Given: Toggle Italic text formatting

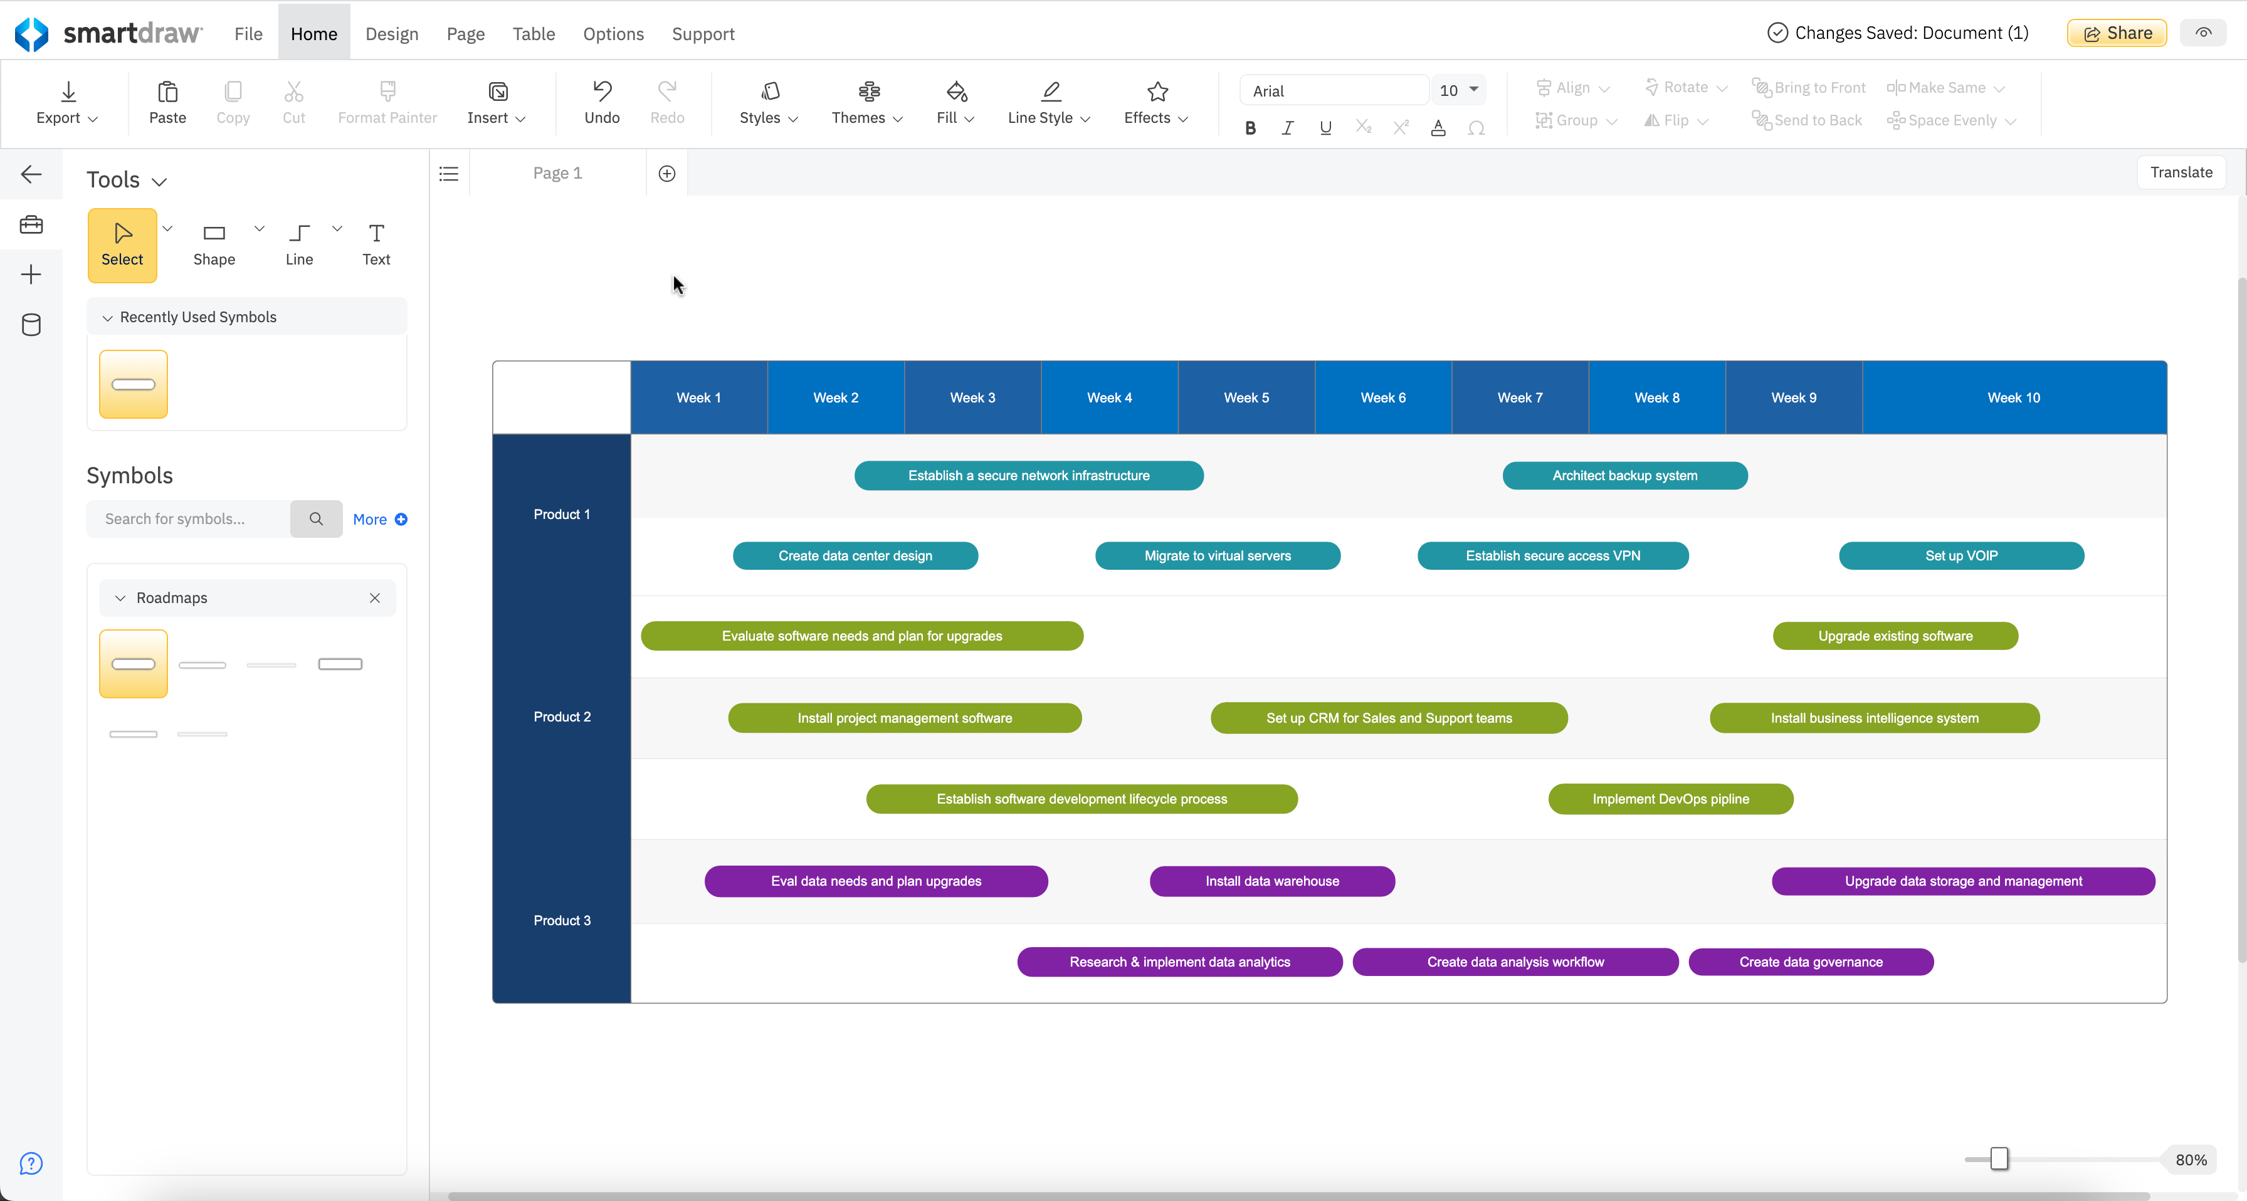Looking at the screenshot, I should point(1288,128).
